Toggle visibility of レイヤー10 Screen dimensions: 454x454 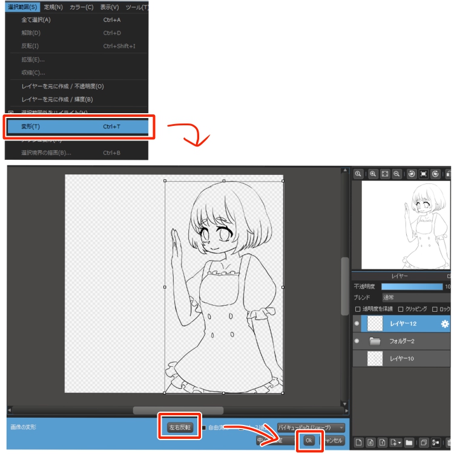[x=357, y=358]
